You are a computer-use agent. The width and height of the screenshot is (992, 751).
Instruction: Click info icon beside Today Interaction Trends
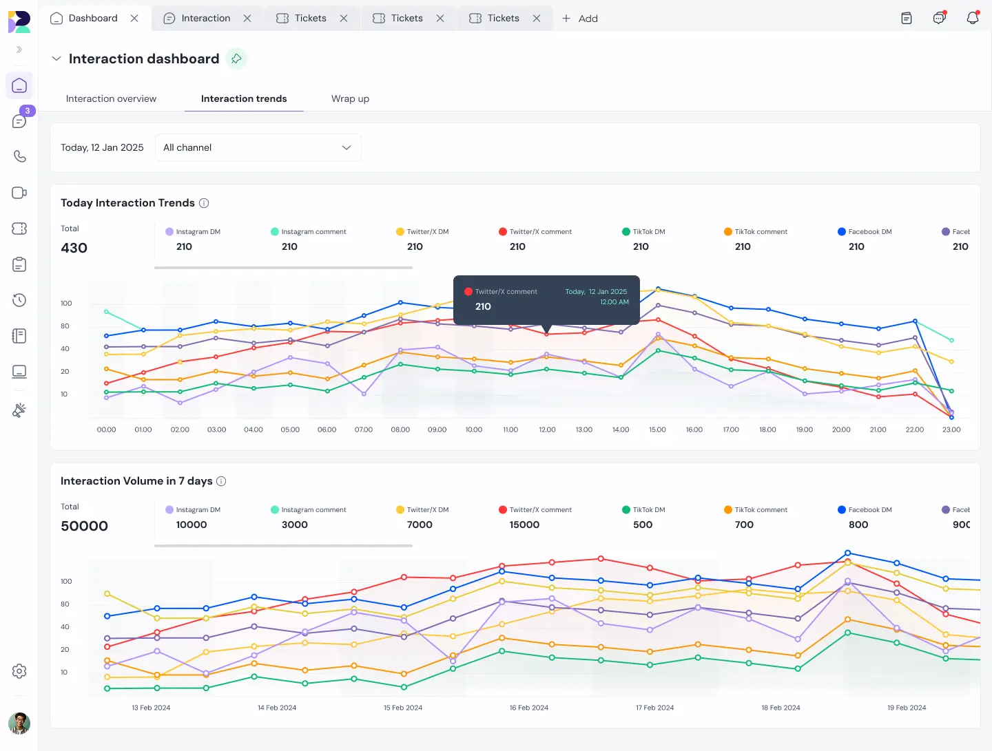point(204,203)
